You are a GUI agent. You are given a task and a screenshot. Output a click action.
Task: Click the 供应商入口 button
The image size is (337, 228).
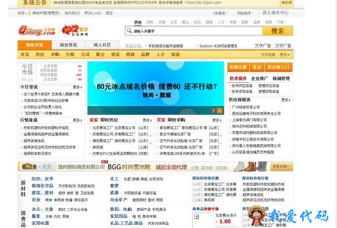tap(279, 67)
